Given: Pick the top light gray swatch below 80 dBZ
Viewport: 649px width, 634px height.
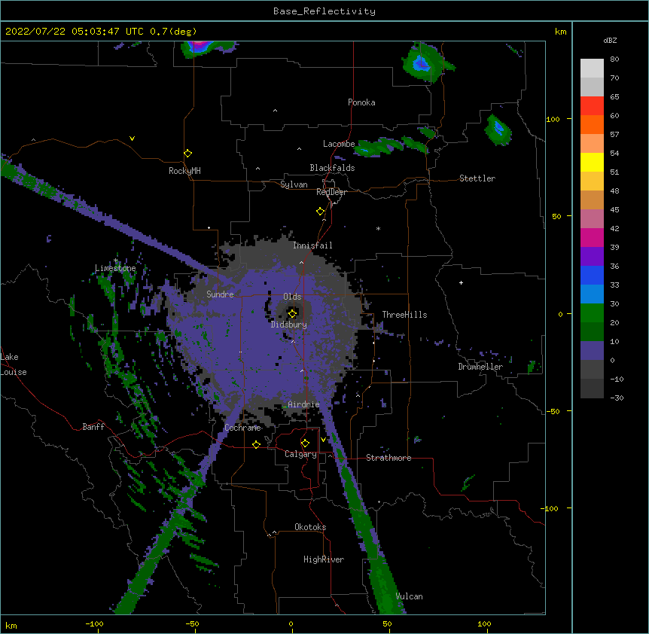Looking at the screenshot, I should 592,69.
